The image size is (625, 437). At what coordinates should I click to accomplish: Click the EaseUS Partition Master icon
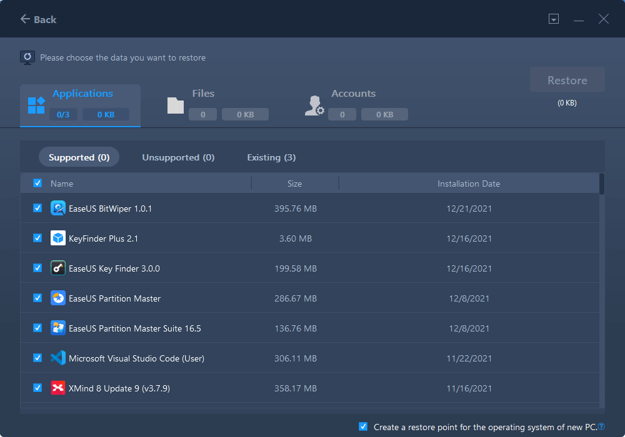point(58,298)
